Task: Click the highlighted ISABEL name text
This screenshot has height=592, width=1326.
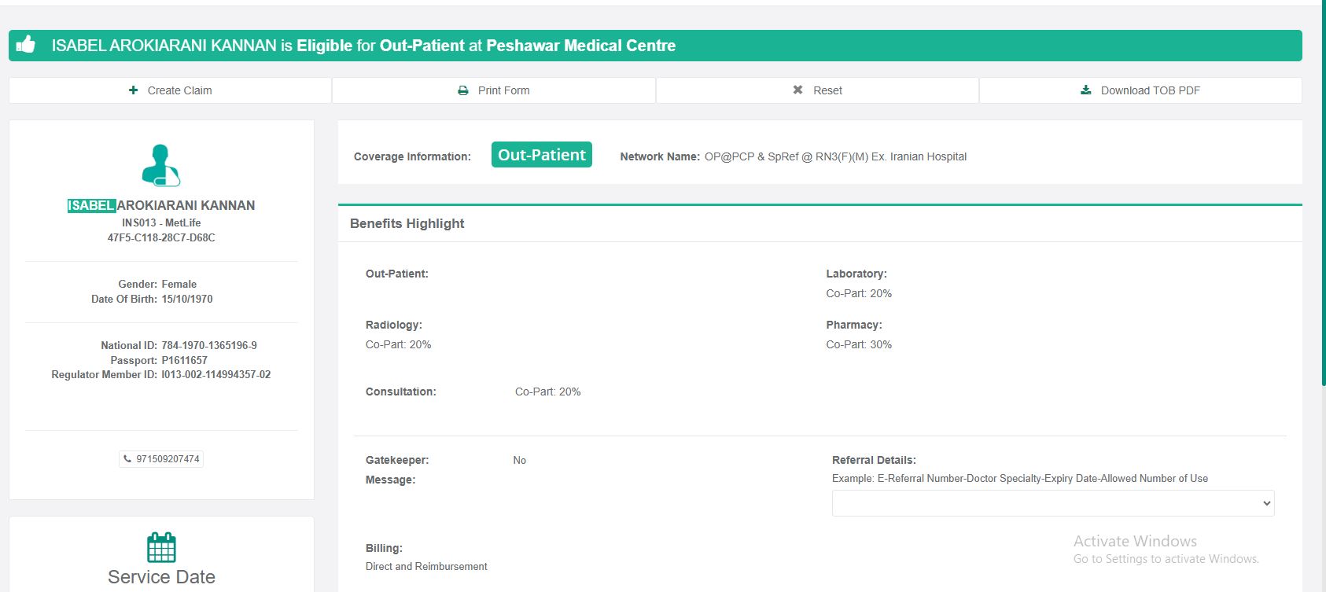Action: [91, 205]
